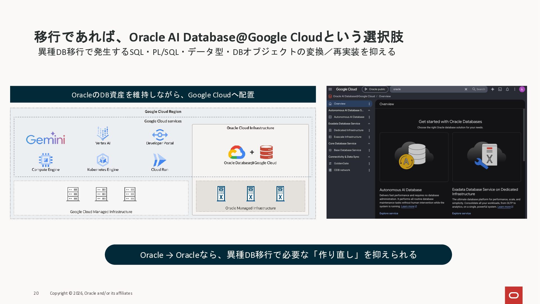
Task: Open the notifications bell
Action: click(507, 89)
